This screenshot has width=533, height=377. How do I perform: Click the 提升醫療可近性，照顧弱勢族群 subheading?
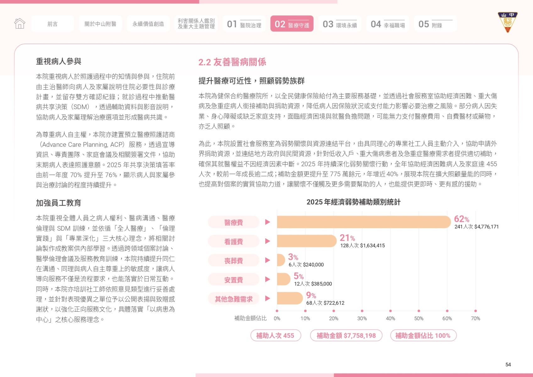pyautogui.click(x=252, y=81)
